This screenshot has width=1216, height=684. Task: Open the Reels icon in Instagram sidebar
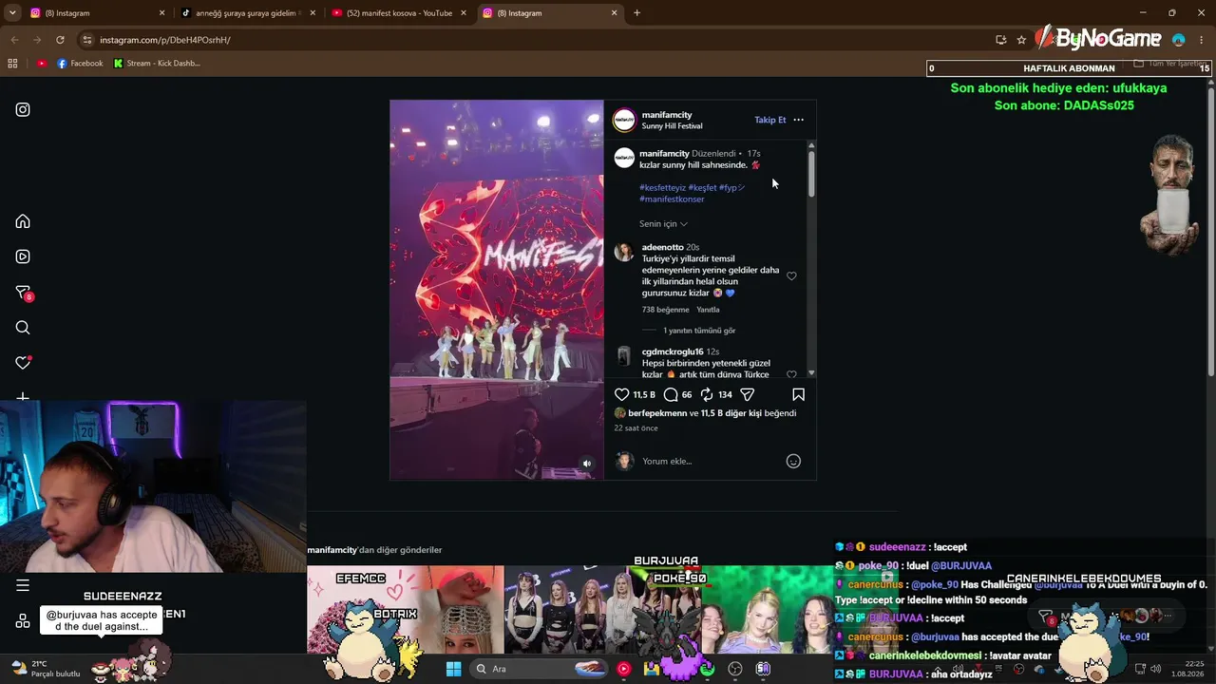pyautogui.click(x=23, y=256)
